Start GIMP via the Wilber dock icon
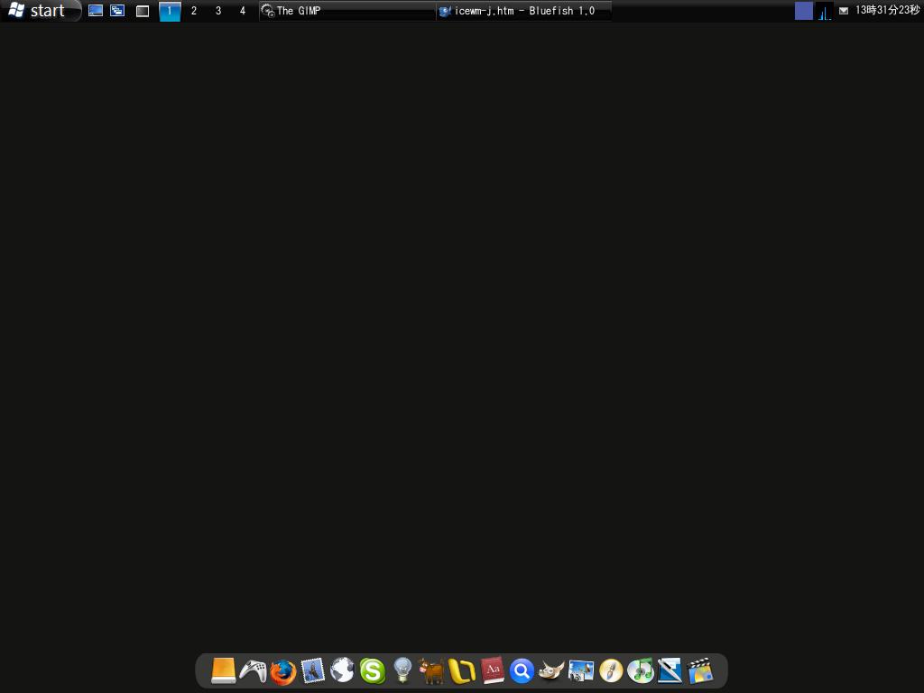Image resolution: width=924 pixels, height=693 pixels. point(551,670)
